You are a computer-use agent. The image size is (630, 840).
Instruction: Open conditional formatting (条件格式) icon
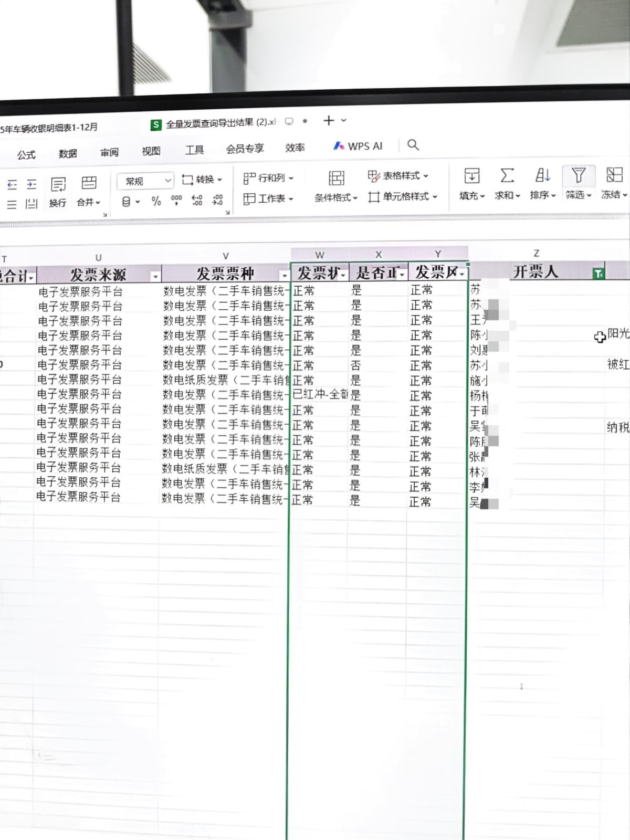(336, 178)
